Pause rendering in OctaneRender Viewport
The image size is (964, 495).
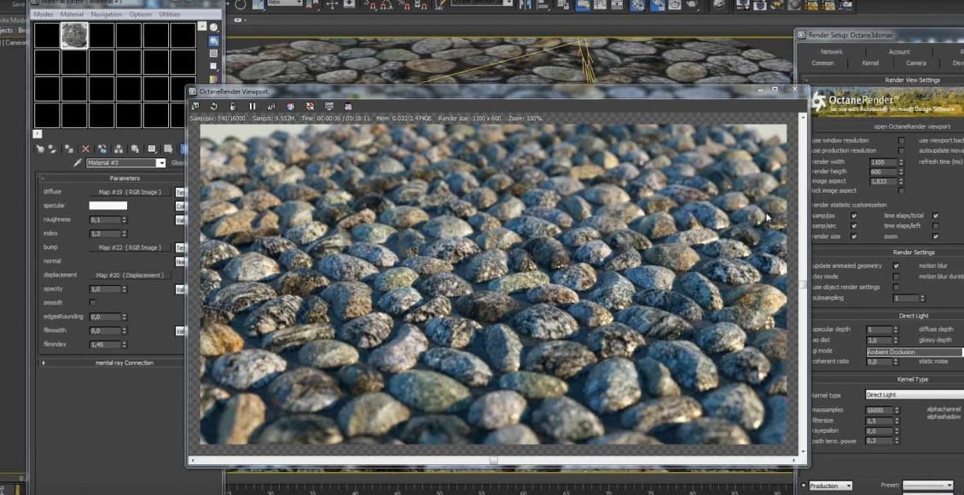click(252, 107)
